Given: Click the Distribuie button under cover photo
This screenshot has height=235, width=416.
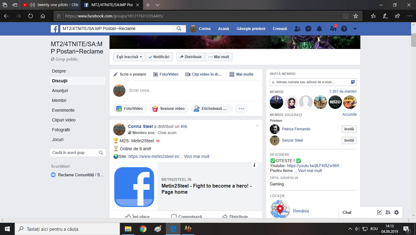Looking at the screenshot, I should (x=191, y=57).
